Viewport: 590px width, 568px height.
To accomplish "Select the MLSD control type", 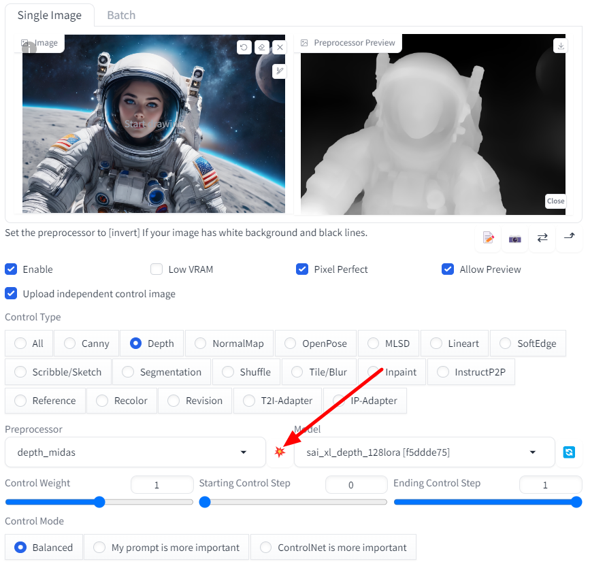I will tap(389, 343).
